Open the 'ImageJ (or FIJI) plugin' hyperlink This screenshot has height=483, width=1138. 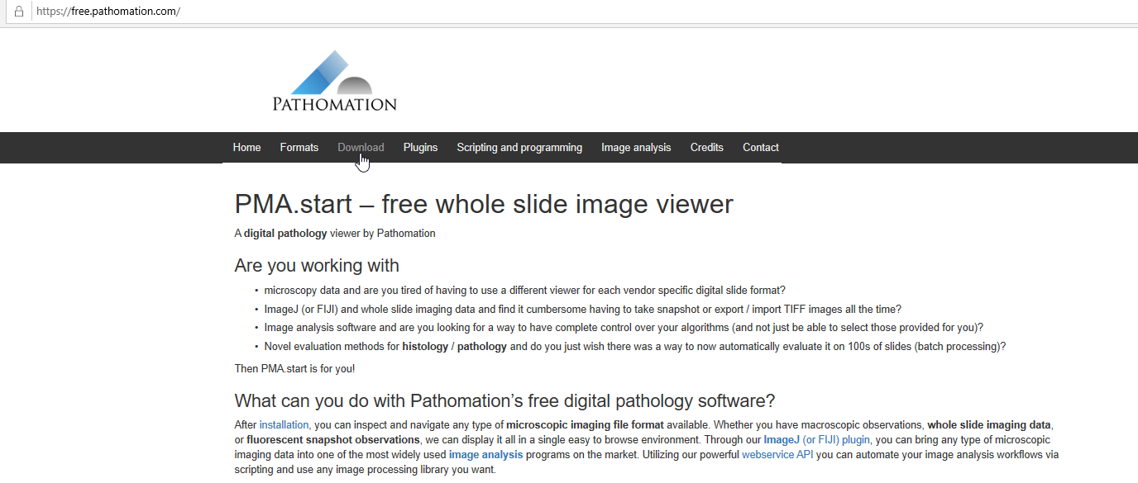pyautogui.click(x=816, y=440)
